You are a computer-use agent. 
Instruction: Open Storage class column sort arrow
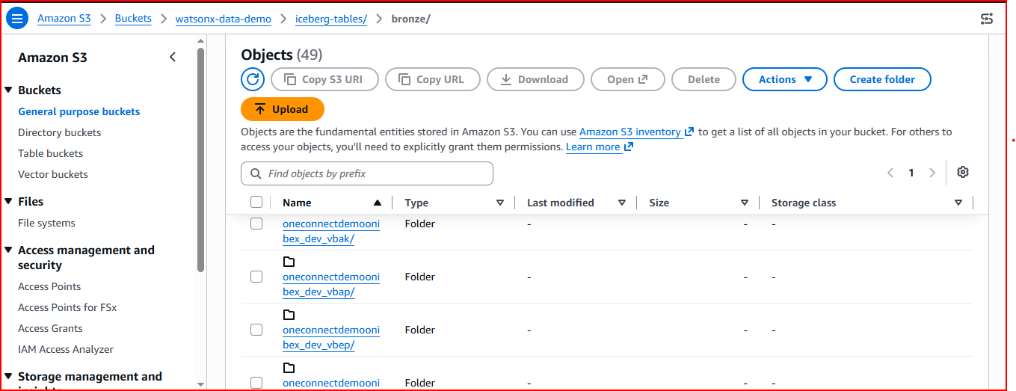(x=958, y=203)
